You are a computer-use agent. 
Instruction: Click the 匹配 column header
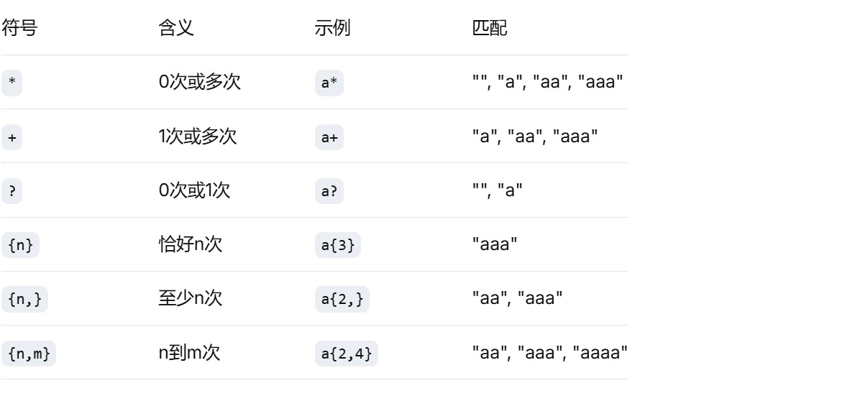pyautogui.click(x=488, y=29)
